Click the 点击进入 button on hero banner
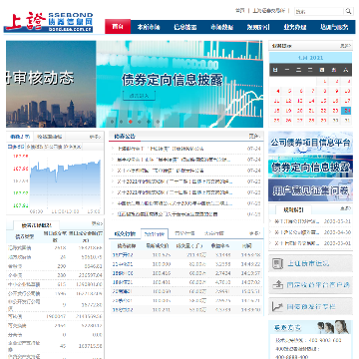The width and height of the screenshot is (359, 359). pos(139,96)
